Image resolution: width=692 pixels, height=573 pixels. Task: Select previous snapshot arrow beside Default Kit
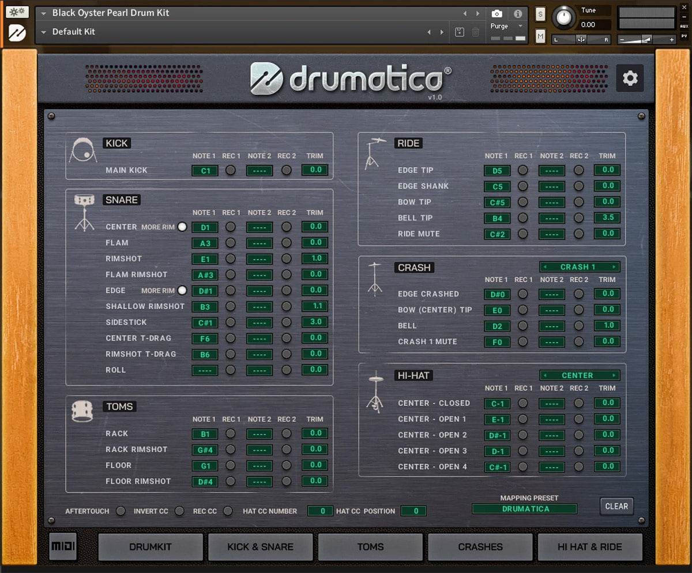coord(429,32)
